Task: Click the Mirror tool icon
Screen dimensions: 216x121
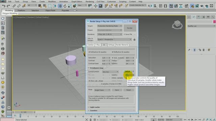Action: coord(150,6)
